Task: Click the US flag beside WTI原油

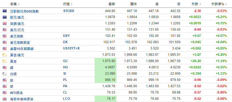Action: coord(5,93)
